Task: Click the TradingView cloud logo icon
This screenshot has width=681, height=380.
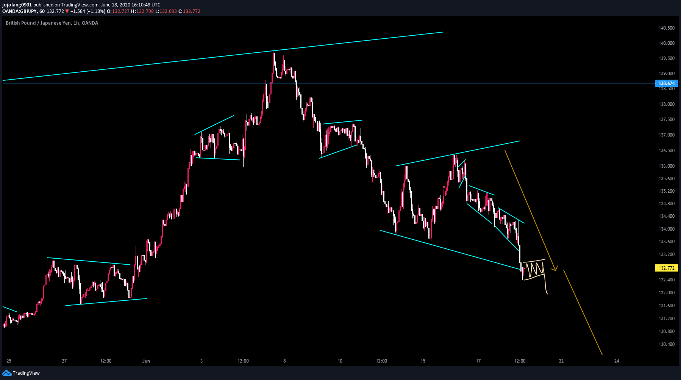Action: (7, 373)
